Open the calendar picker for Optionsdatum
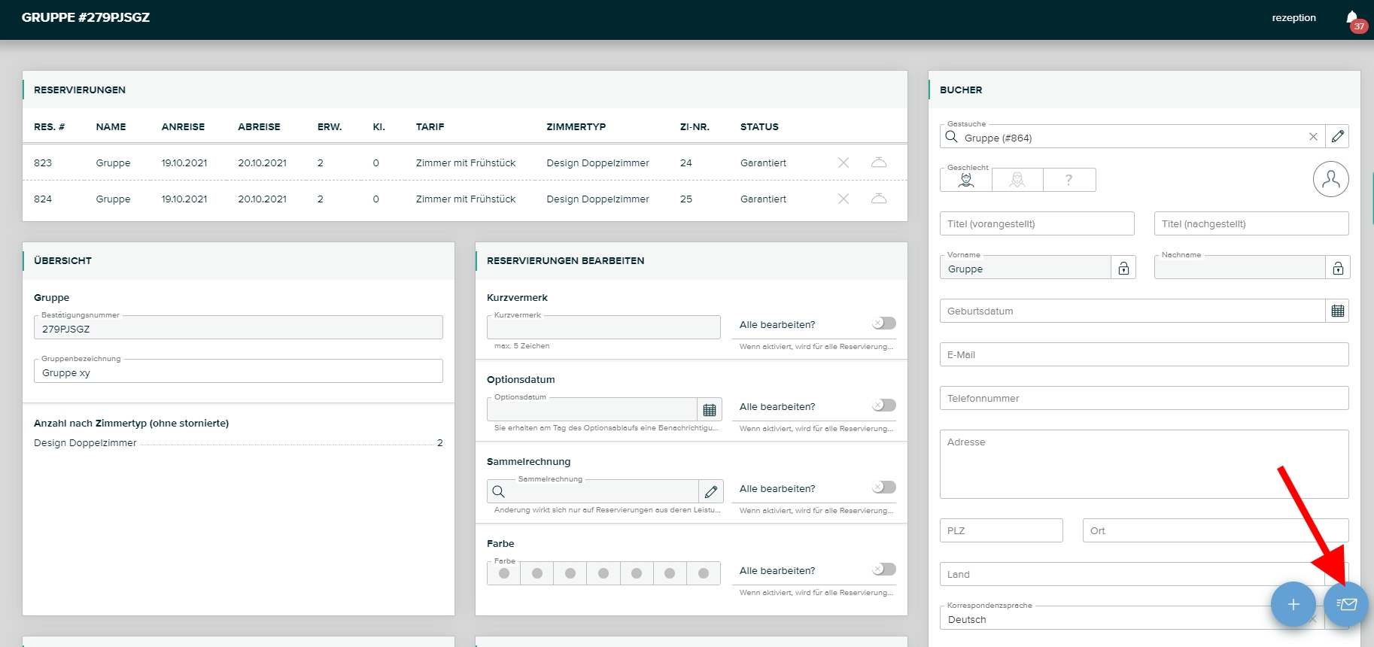Screen dimensions: 1374x647 [x=709, y=409]
